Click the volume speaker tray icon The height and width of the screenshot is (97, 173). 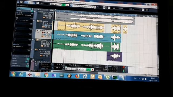click(x=146, y=79)
